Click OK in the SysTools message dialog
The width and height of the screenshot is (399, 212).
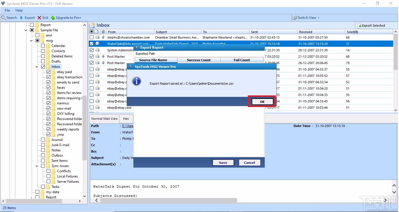(262, 102)
